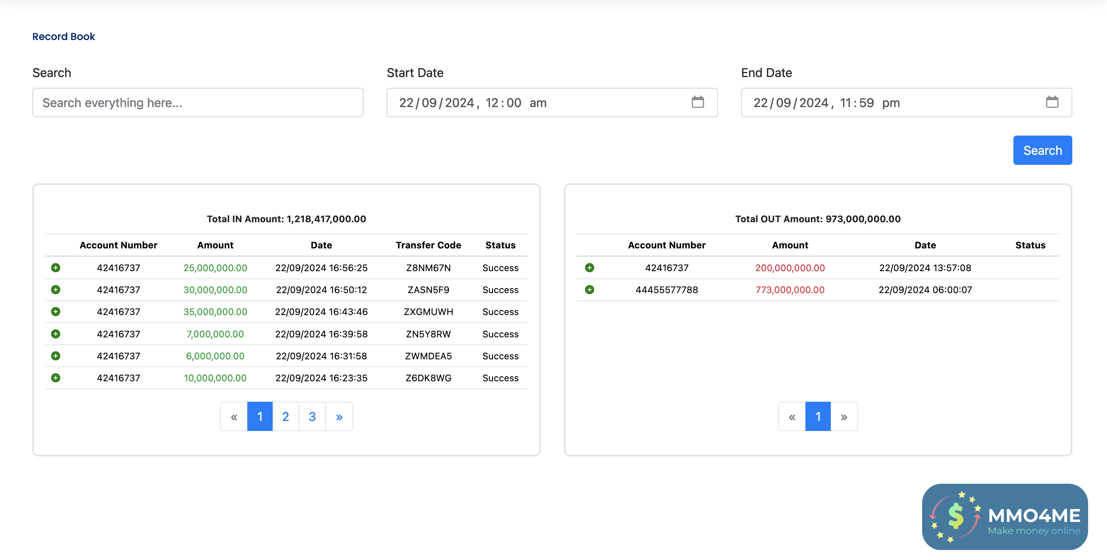Viewport: 1107px width, 560px height.
Task: Click the transfer code ZXGMUWH
Action: (428, 312)
